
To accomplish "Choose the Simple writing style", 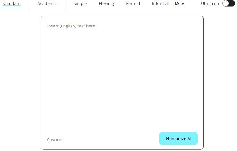I will point(80,4).
